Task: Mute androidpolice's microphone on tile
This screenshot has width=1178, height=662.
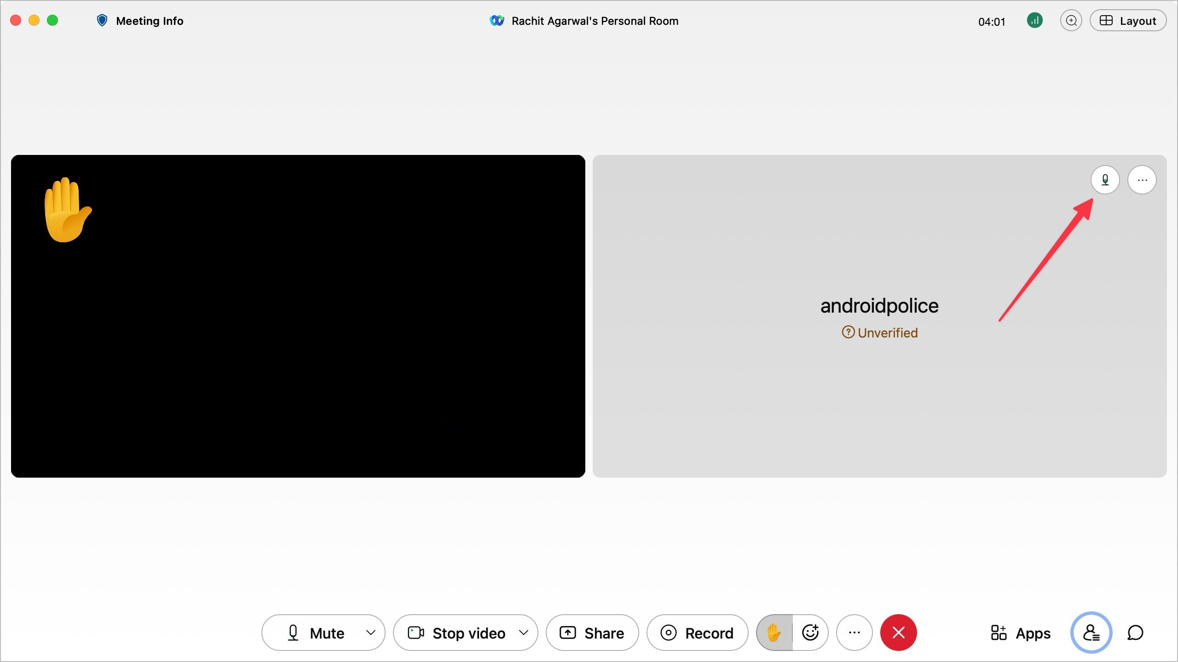Action: click(x=1105, y=180)
